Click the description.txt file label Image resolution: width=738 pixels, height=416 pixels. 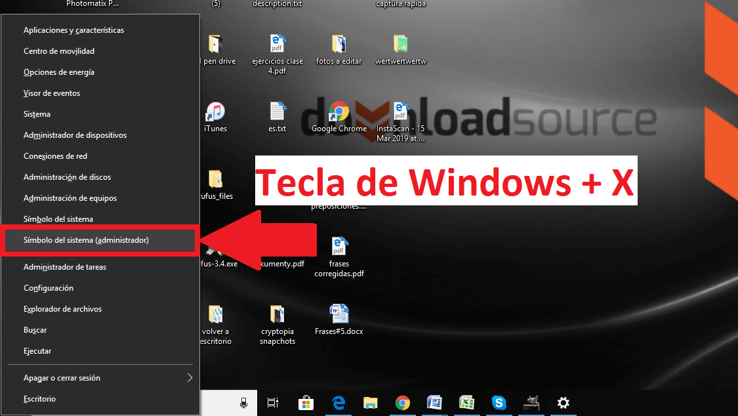(x=277, y=4)
